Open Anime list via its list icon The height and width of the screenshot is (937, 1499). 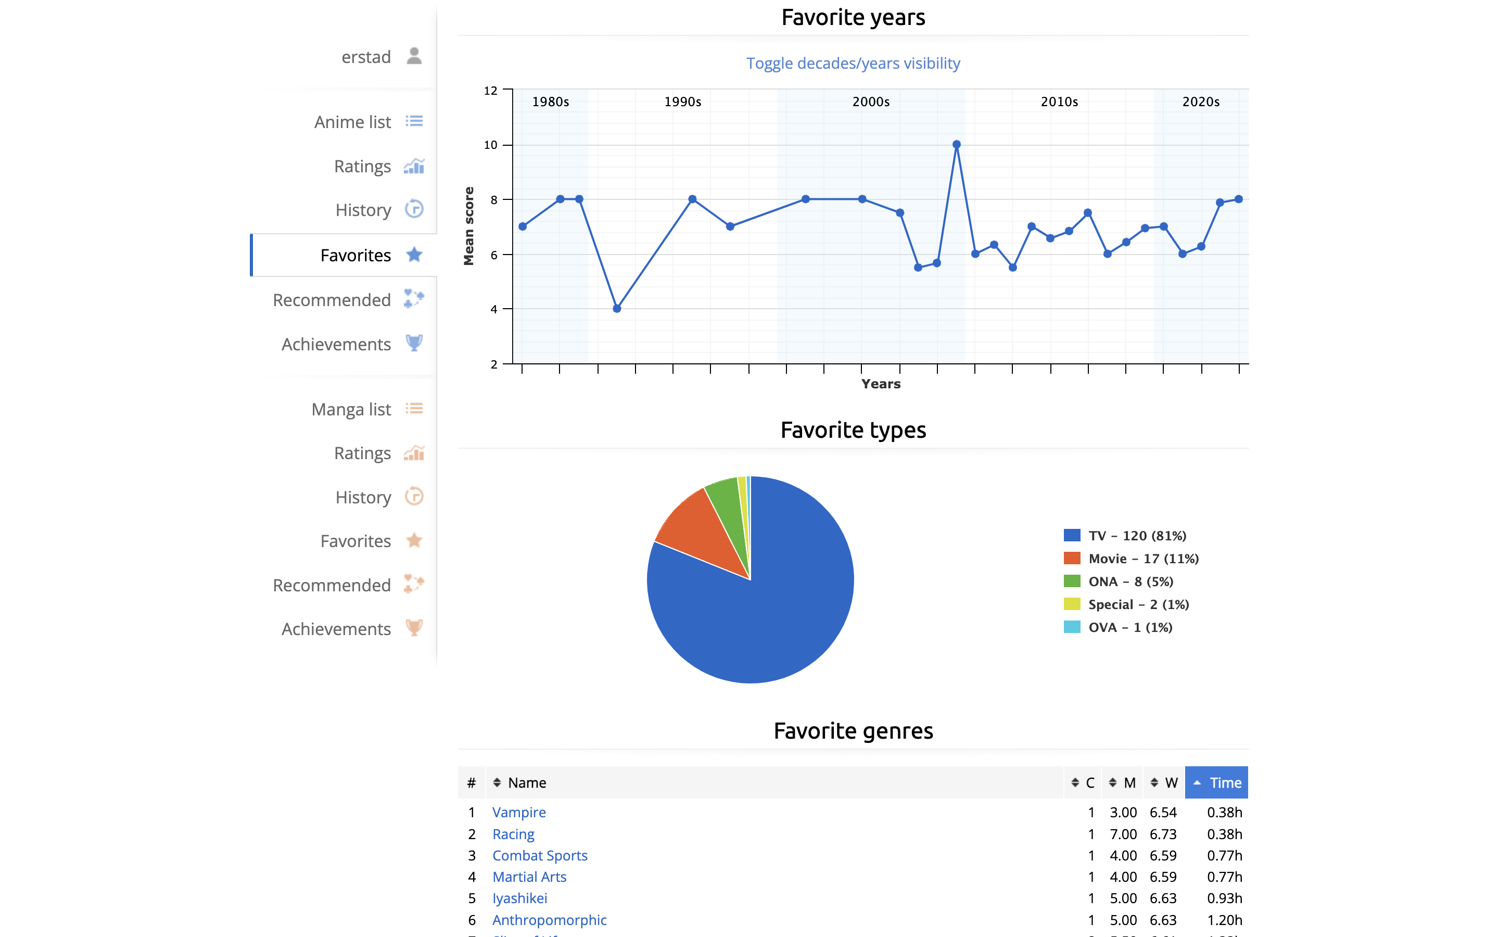[414, 121]
